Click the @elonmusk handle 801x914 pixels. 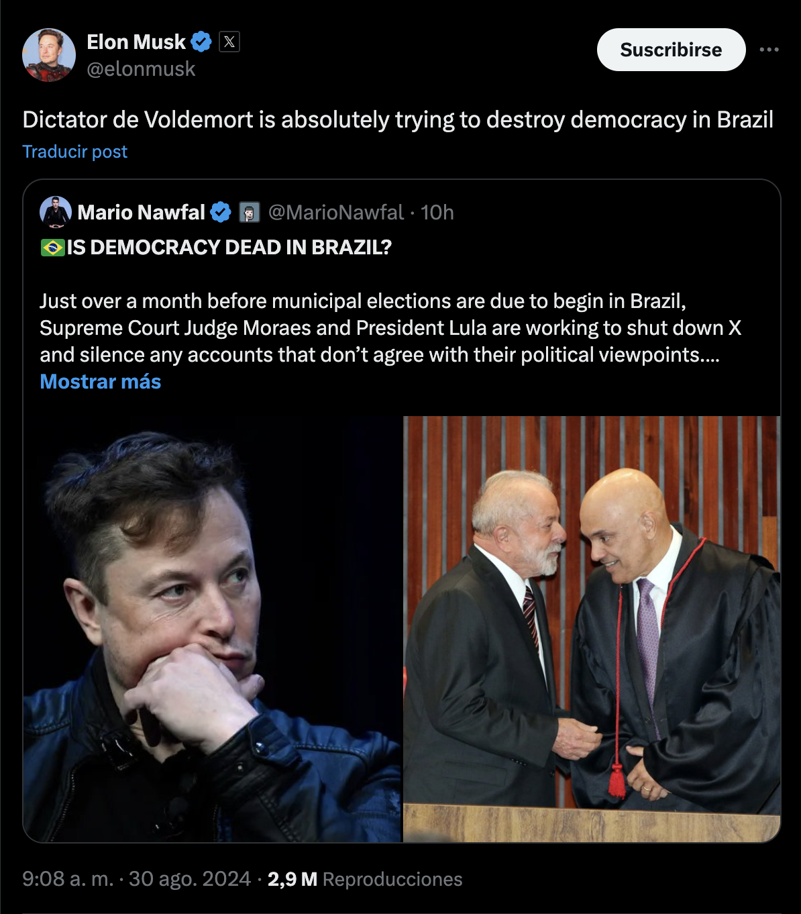click(141, 68)
